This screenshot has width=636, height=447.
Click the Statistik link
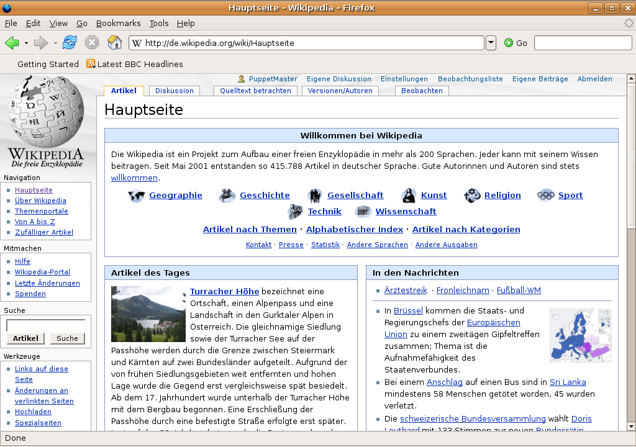point(325,245)
